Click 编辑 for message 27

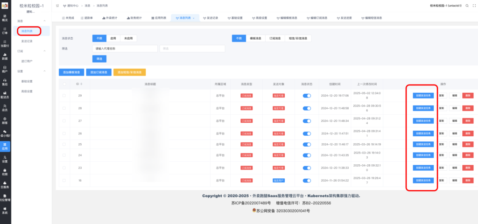point(455,121)
